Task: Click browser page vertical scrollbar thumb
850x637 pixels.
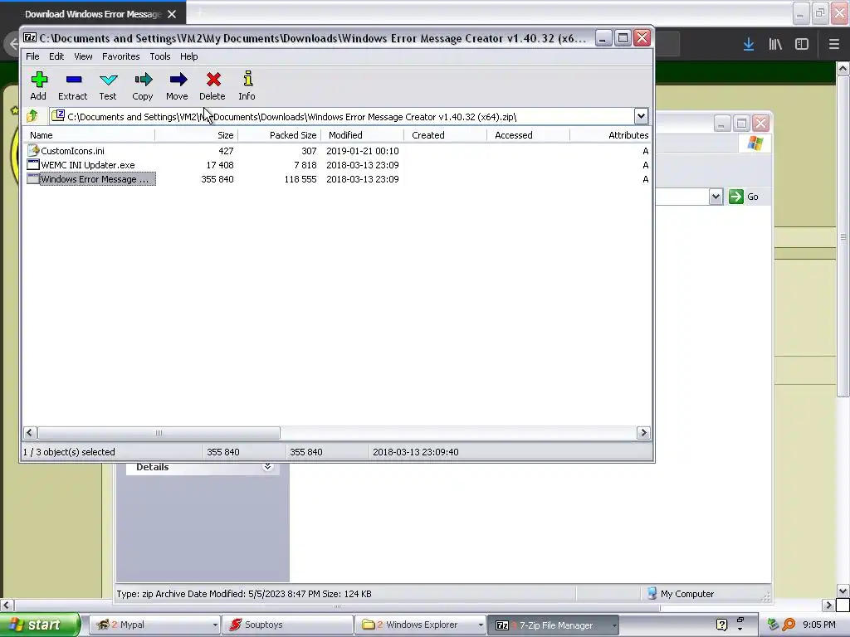Action: (x=843, y=236)
